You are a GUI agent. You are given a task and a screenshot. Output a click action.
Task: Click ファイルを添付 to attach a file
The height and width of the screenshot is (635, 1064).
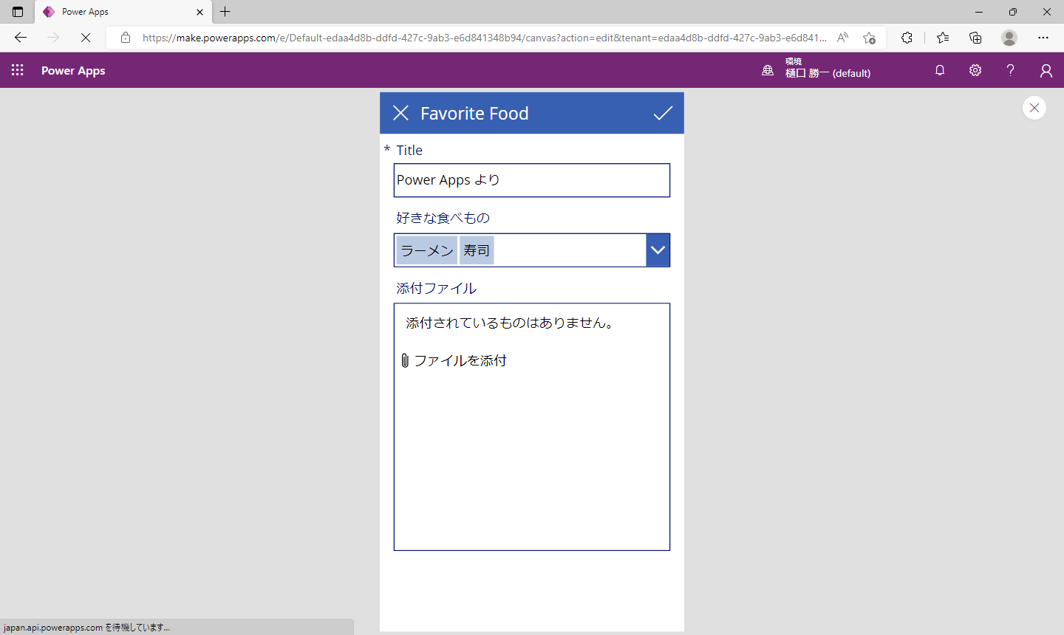(x=460, y=360)
